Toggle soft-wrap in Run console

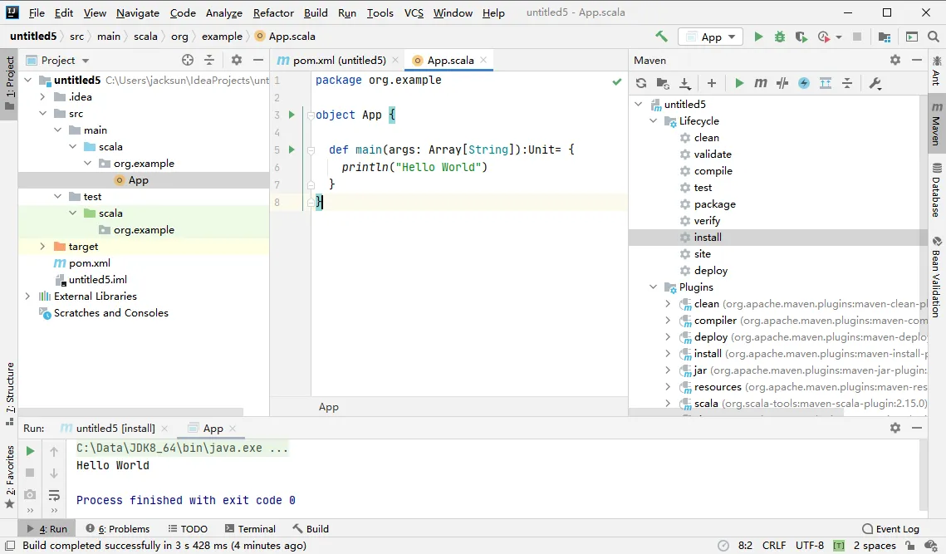coord(54,495)
